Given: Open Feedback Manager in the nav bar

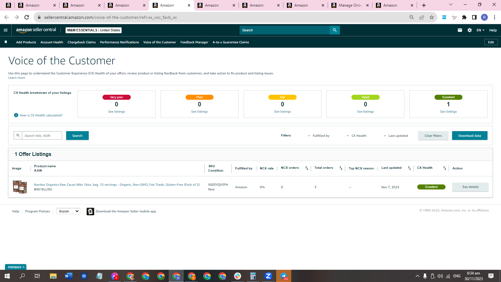Looking at the screenshot, I should click(x=194, y=42).
